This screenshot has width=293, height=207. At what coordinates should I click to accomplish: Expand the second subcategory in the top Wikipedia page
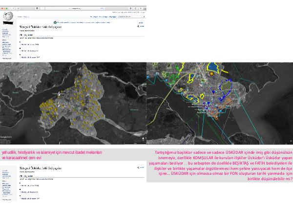click(20, 50)
